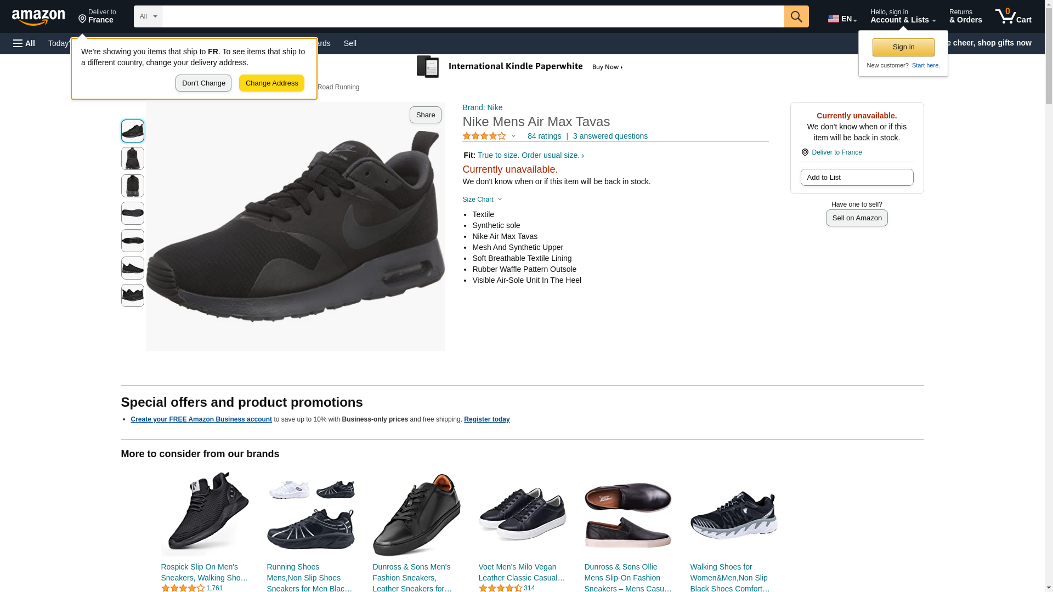Image resolution: width=1053 pixels, height=592 pixels.
Task: Click into the Amazon search field
Action: pos(473,16)
